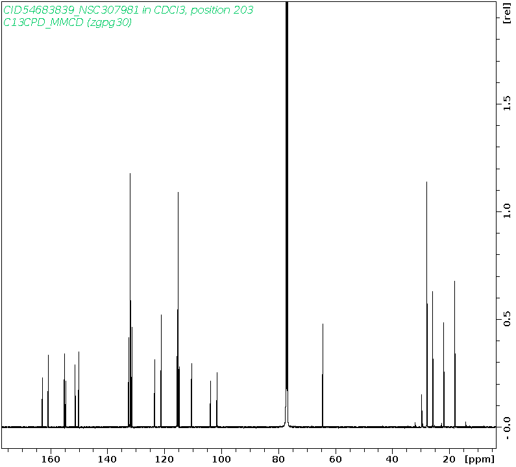516x467 pixels.
Task: Click the 160 tick label on ppm axis
Action: (x=51, y=459)
